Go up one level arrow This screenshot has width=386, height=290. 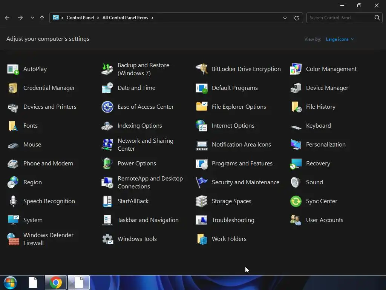[x=42, y=18]
